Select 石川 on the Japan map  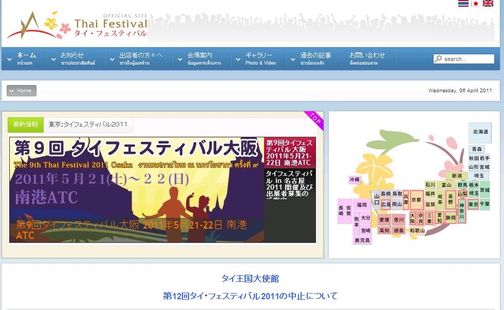[430, 185]
